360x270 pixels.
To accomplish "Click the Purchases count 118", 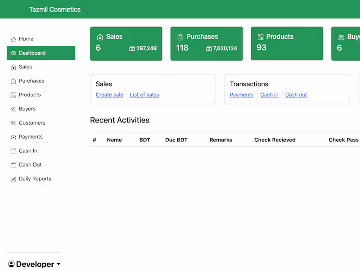I will pos(182,48).
